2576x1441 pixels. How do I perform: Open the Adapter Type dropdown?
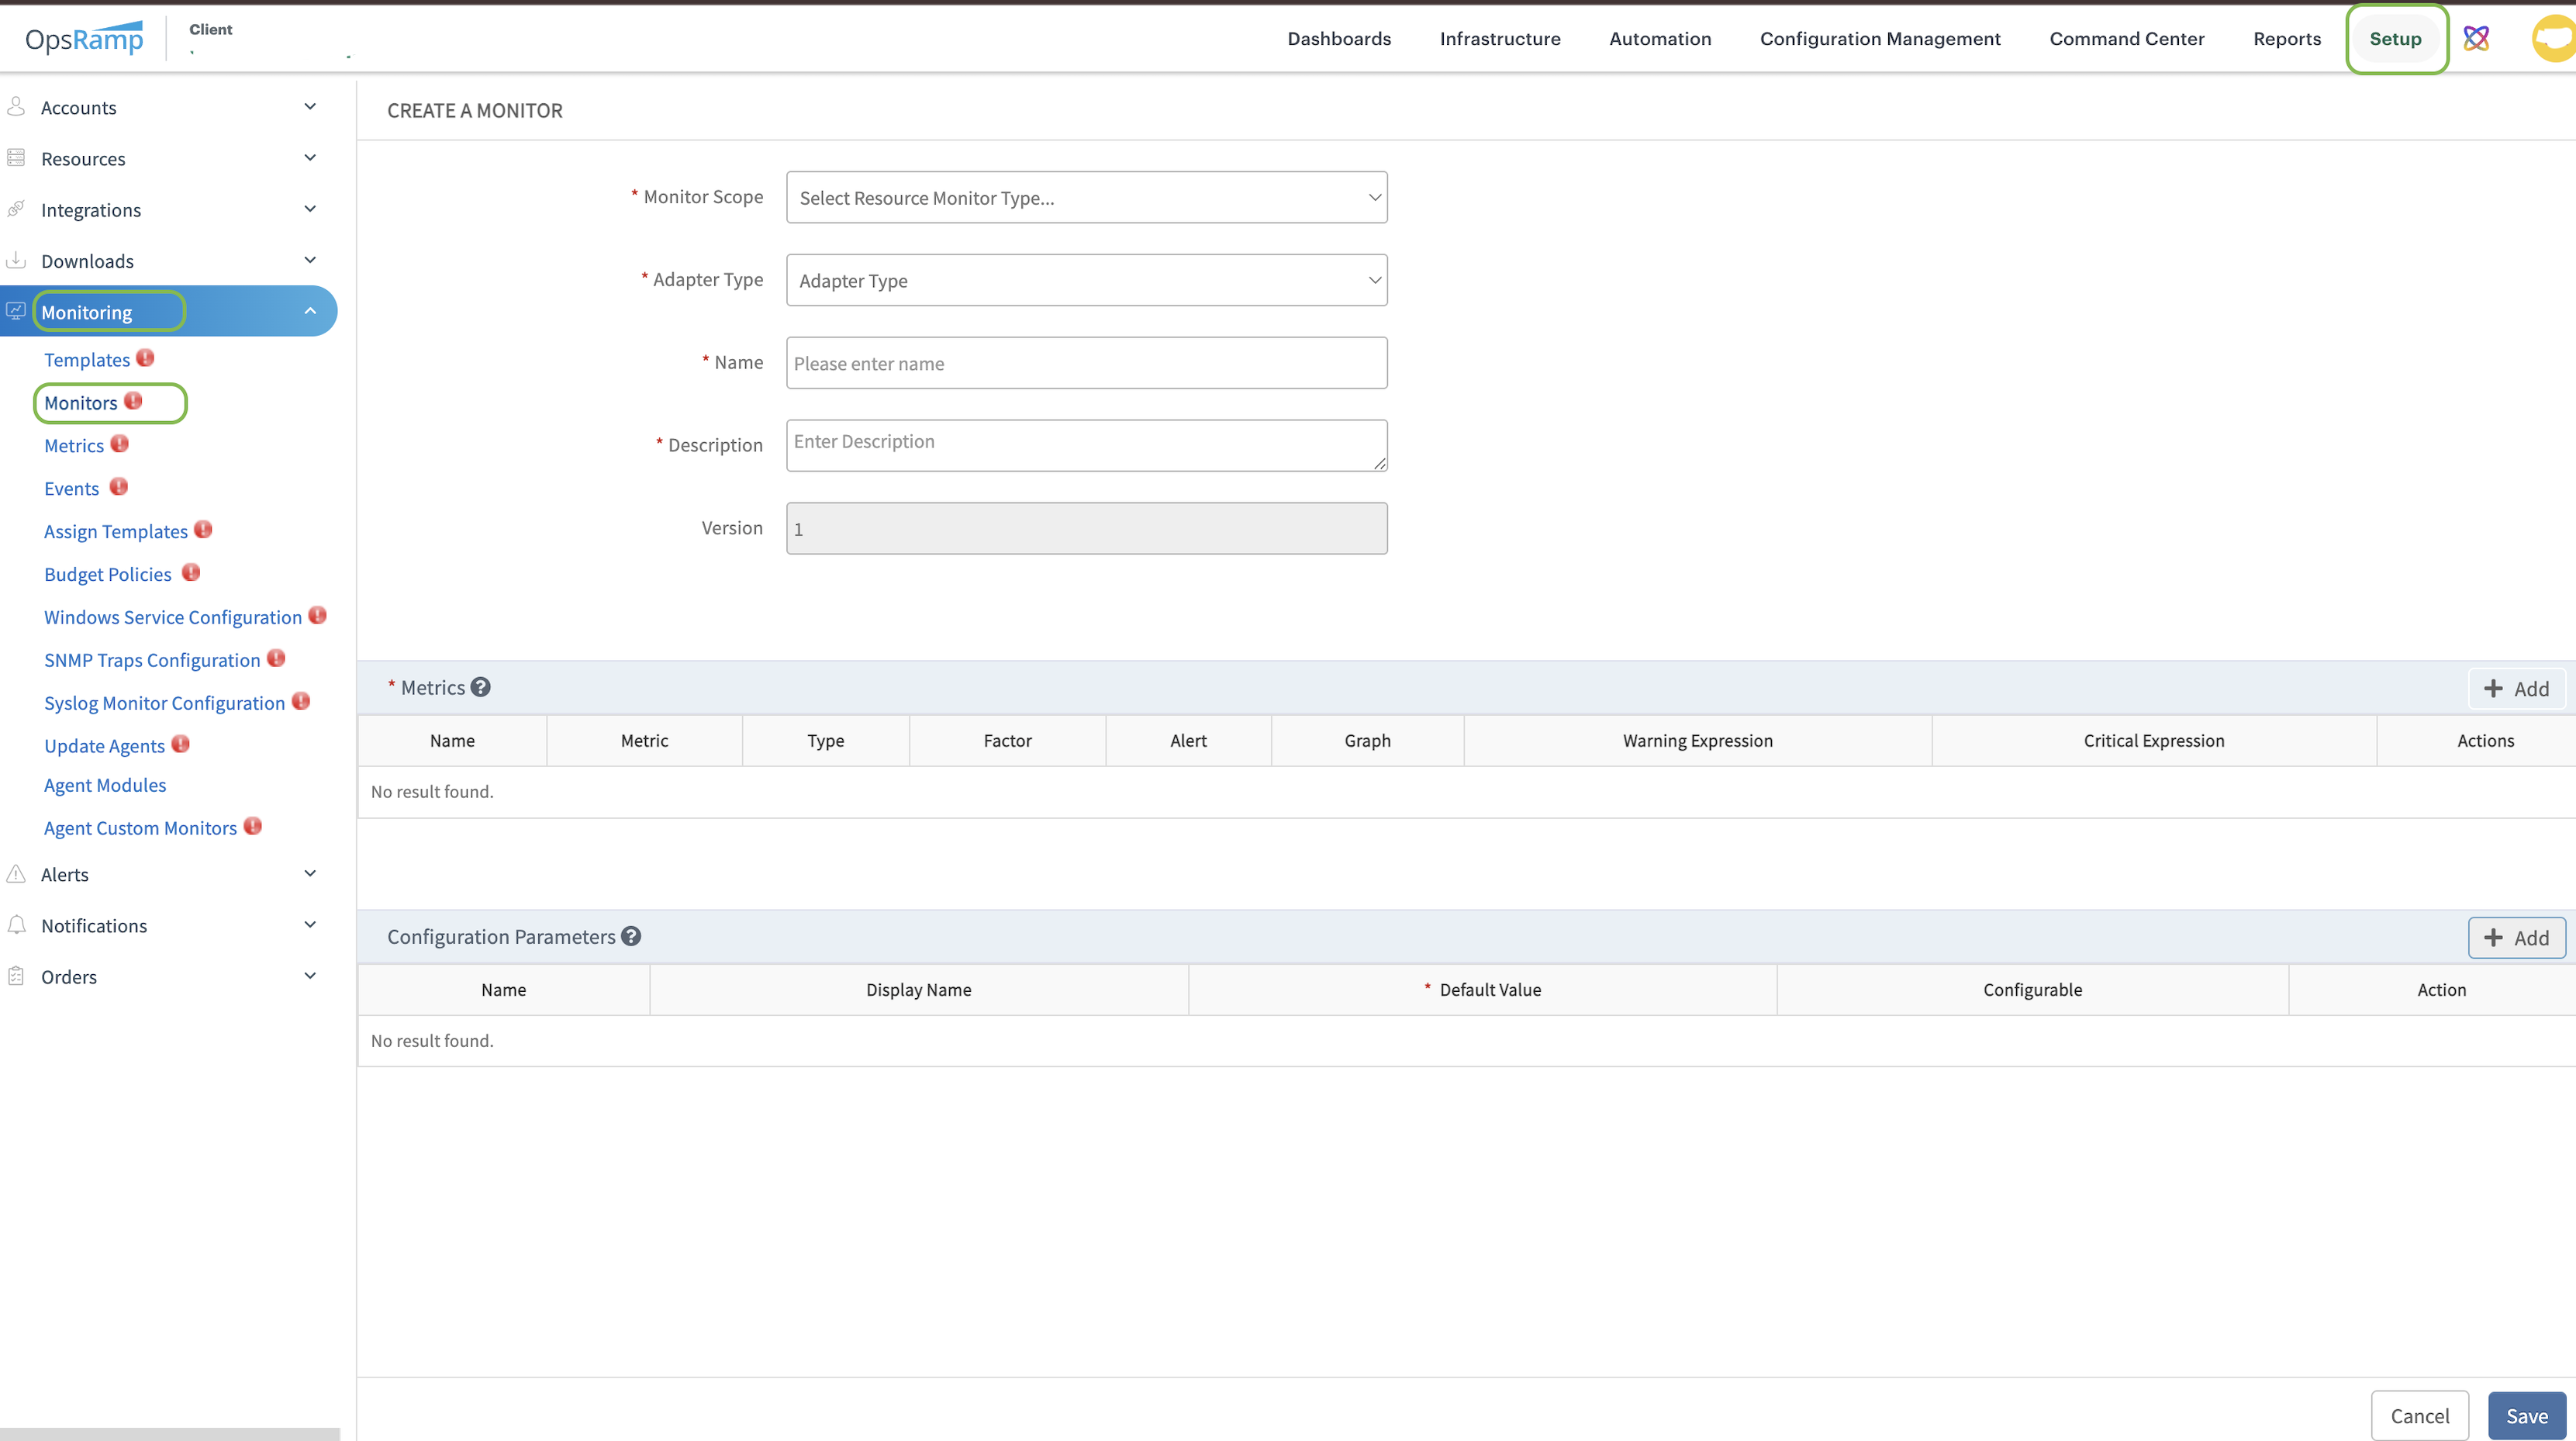point(1086,280)
